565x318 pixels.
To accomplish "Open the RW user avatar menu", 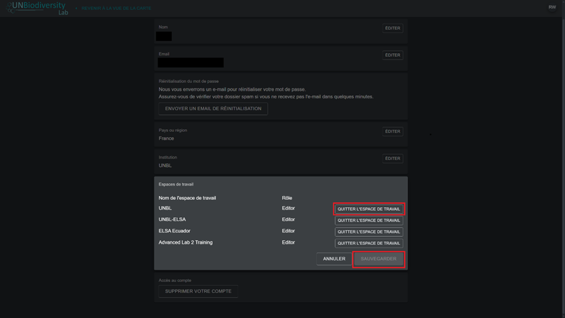I will [551, 7].
